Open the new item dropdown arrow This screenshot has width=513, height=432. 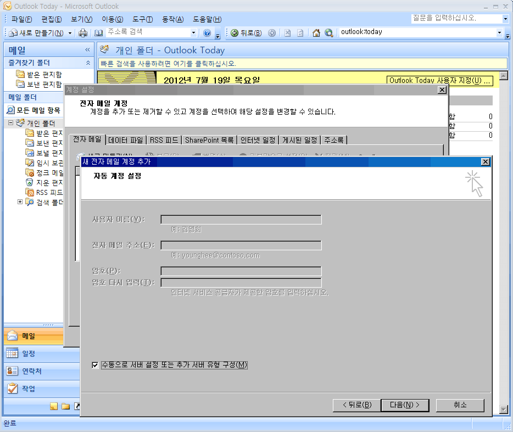pos(70,33)
